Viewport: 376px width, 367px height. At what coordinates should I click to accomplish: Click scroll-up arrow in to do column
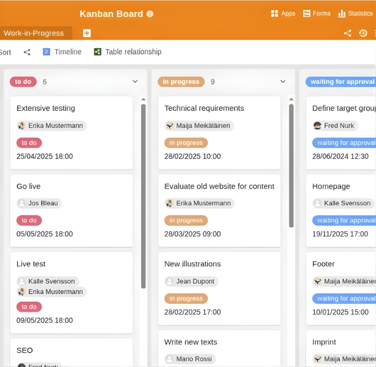pos(143,99)
